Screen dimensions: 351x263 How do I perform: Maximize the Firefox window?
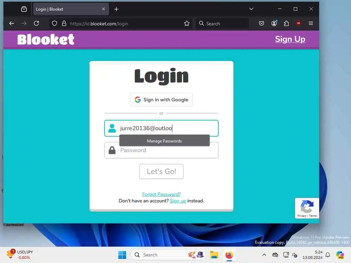click(295, 9)
